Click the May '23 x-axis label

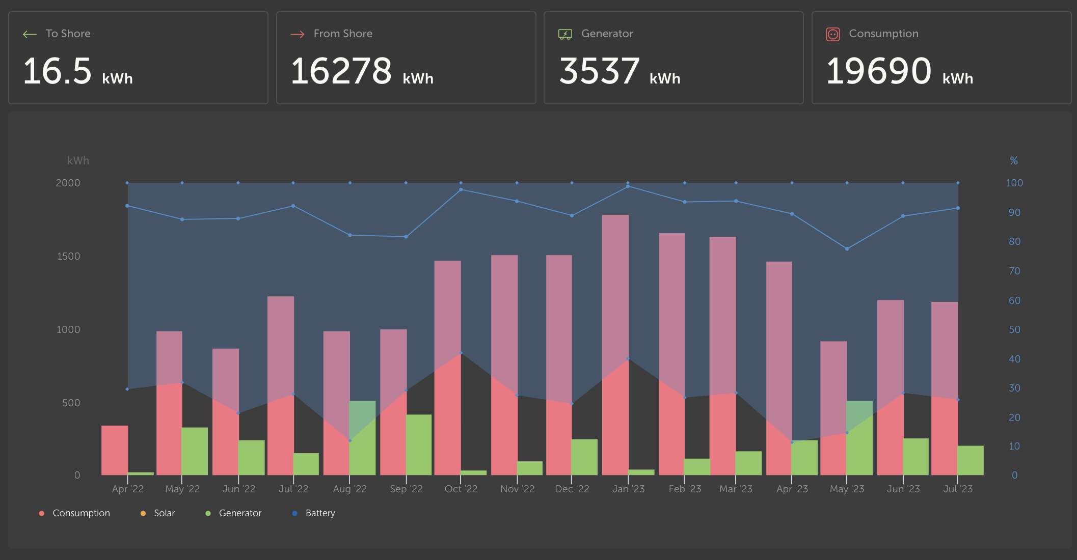[847, 489]
